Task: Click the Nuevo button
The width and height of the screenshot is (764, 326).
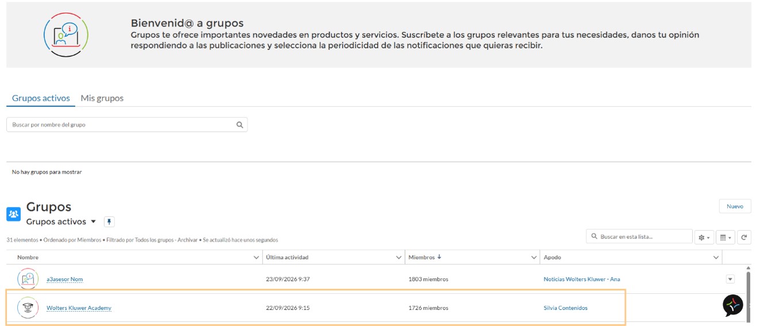Action: pyautogui.click(x=735, y=206)
